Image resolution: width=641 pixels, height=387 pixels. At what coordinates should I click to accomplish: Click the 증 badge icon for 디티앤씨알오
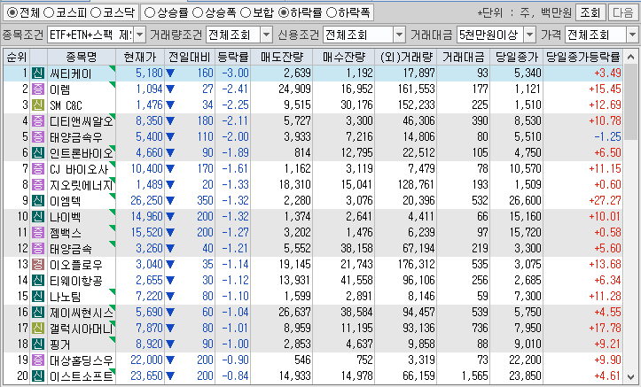tap(38, 120)
